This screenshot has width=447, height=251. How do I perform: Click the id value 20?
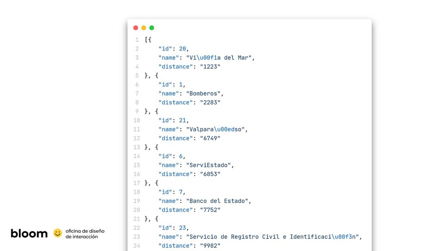click(x=182, y=49)
